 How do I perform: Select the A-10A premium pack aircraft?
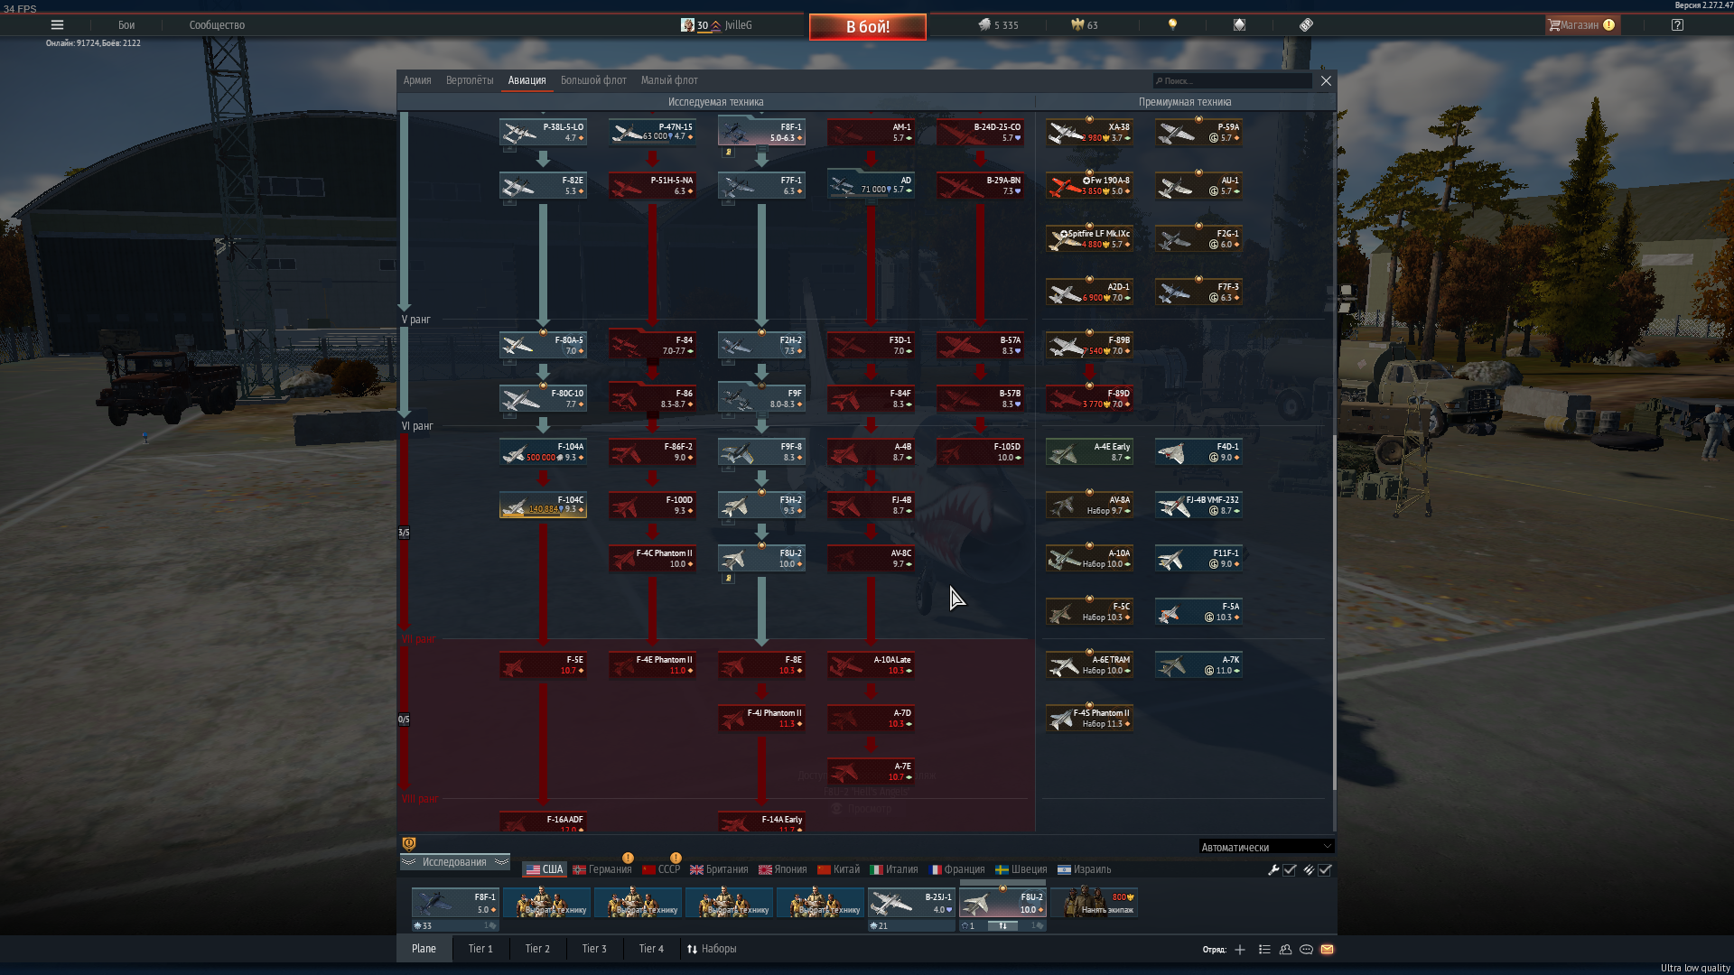[x=1089, y=559]
